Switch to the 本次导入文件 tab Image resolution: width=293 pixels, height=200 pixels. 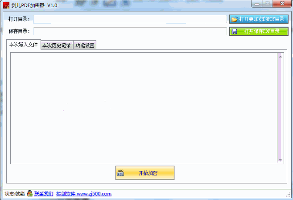click(24, 45)
